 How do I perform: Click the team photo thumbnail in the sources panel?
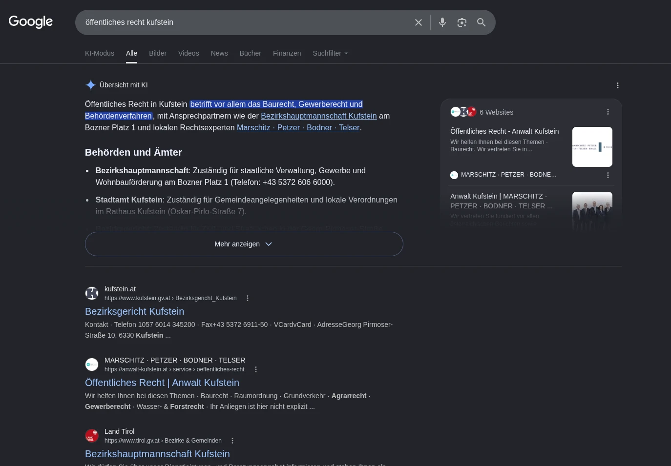[592, 211]
